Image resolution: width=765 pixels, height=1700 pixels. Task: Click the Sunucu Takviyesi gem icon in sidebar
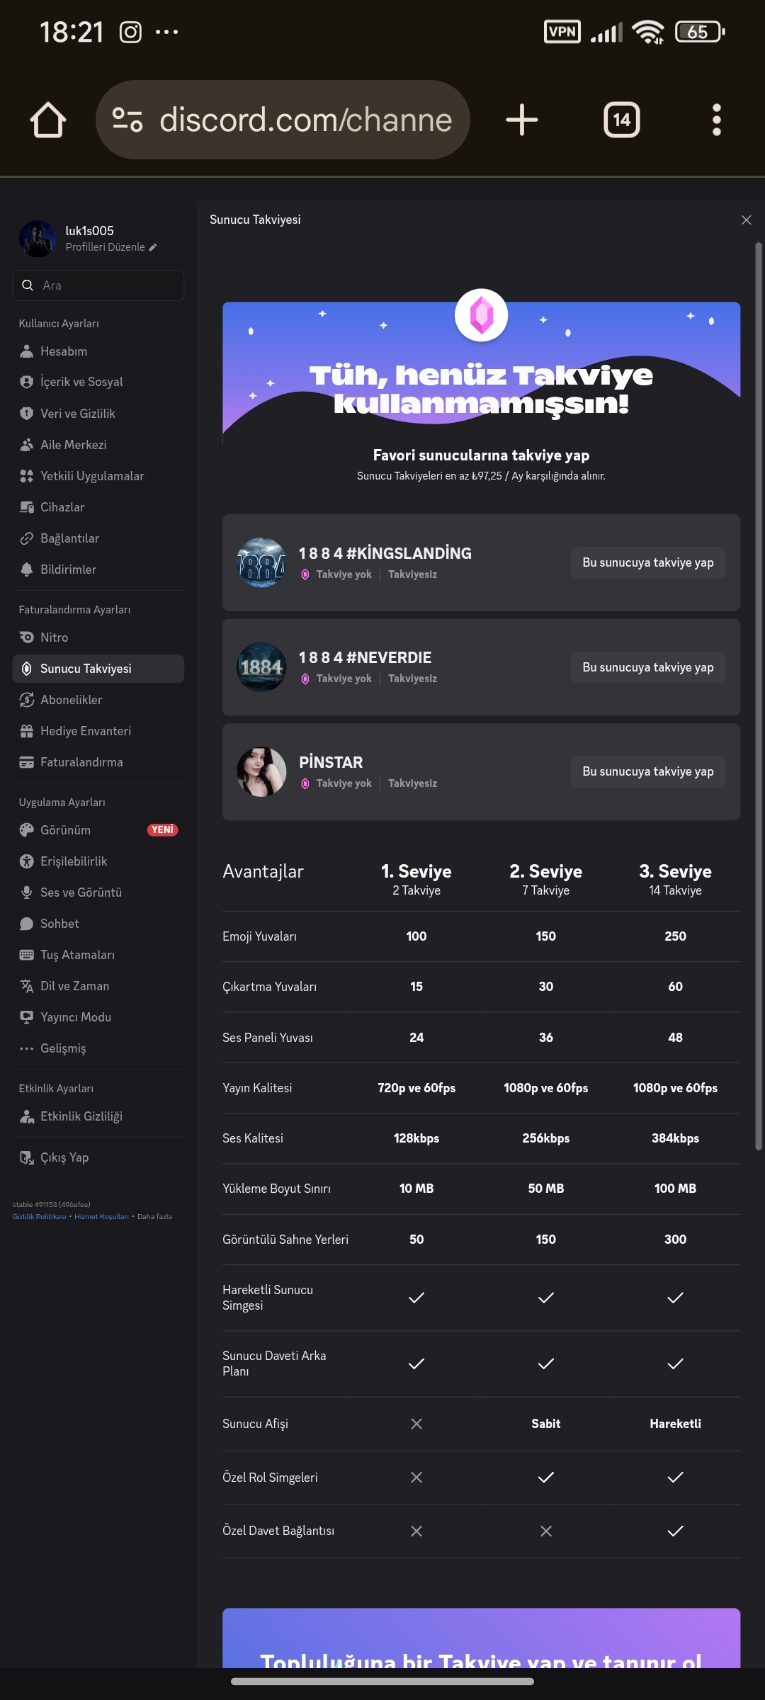coord(26,669)
